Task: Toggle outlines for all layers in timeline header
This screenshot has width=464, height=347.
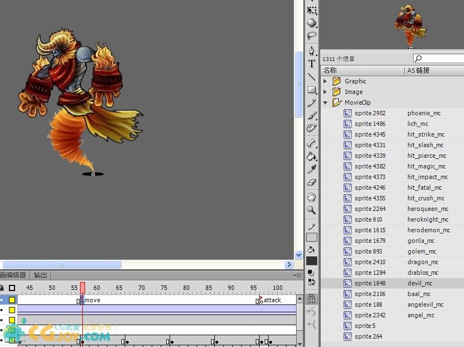Action: pyautogui.click(x=12, y=288)
